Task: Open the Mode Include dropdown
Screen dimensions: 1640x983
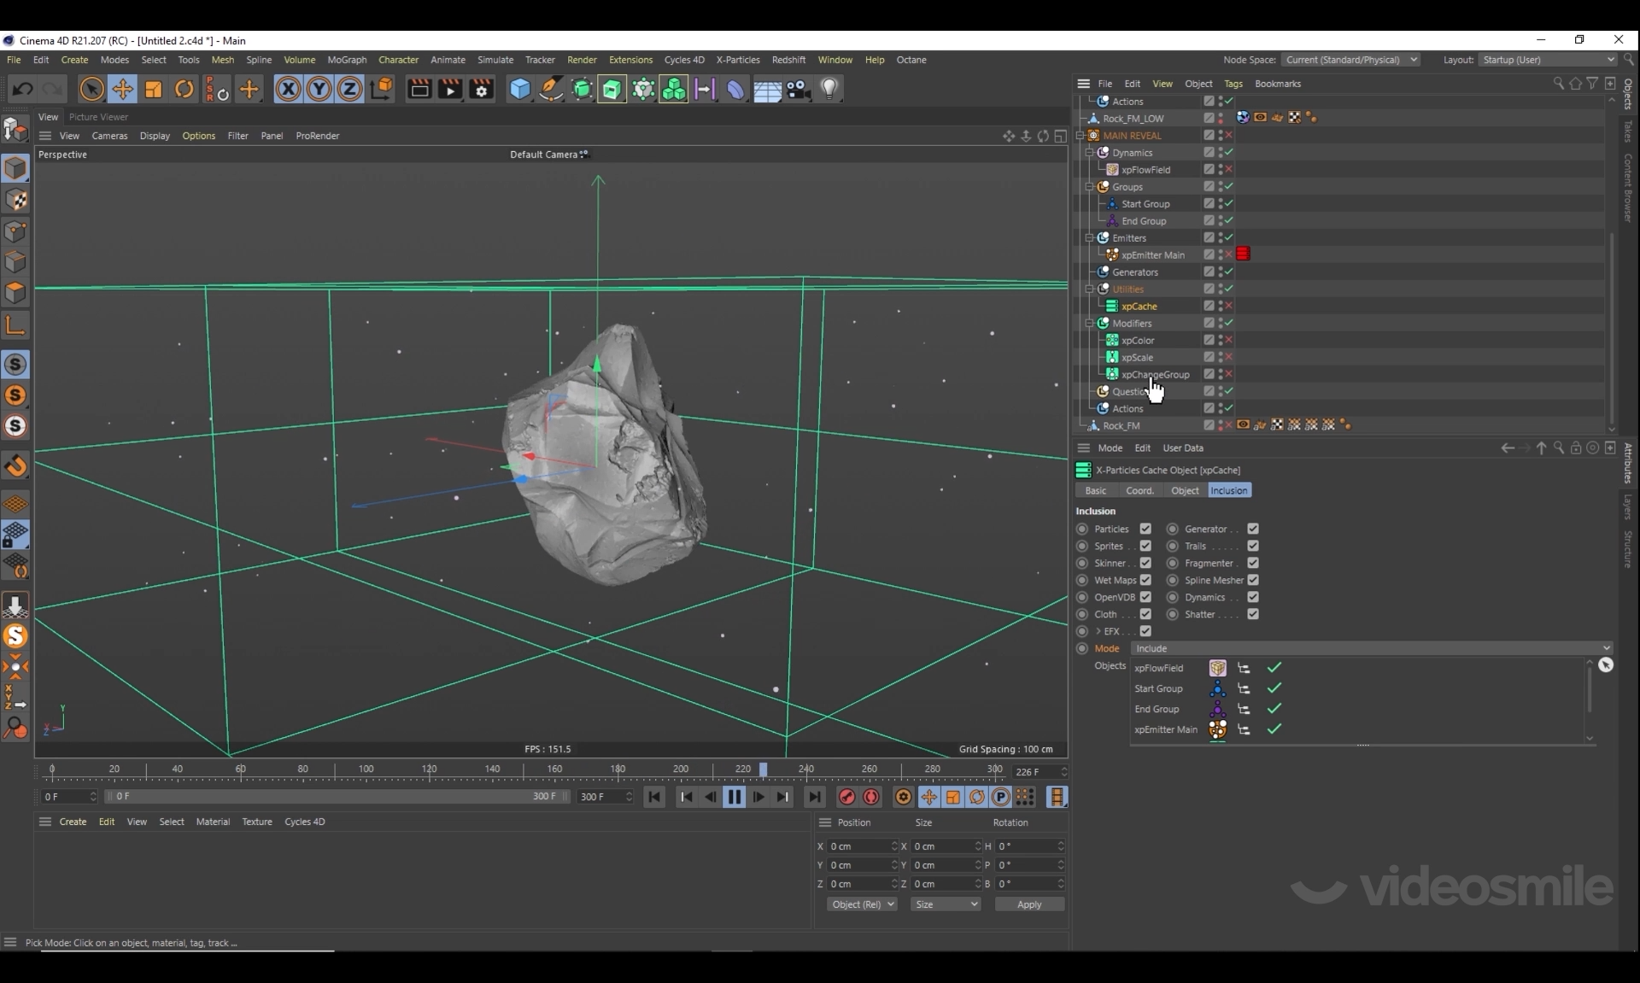Action: (1371, 648)
